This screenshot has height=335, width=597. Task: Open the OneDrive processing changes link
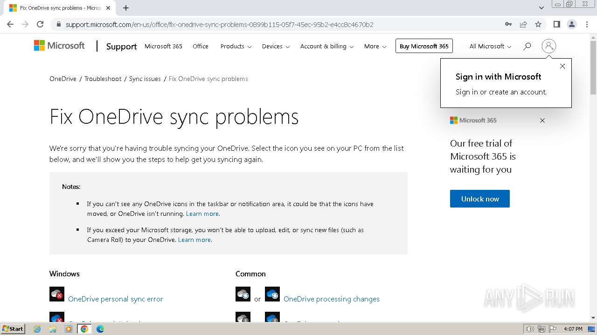[332, 299]
